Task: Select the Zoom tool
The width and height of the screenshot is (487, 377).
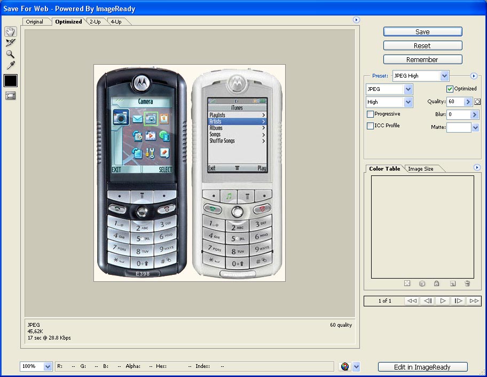Action: tap(10, 54)
